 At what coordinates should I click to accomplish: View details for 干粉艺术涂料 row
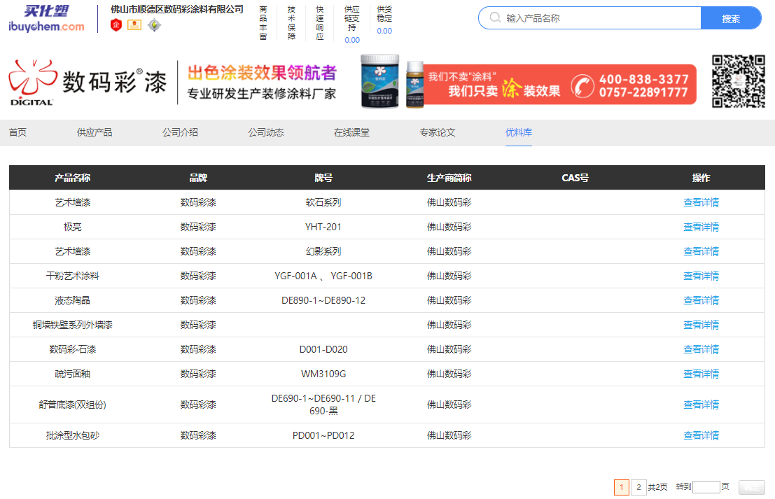coord(701,276)
